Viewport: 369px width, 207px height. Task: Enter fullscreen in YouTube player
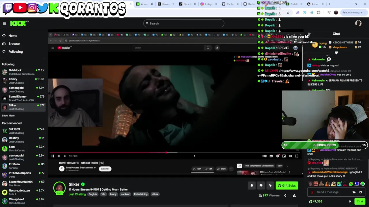tap(297, 156)
